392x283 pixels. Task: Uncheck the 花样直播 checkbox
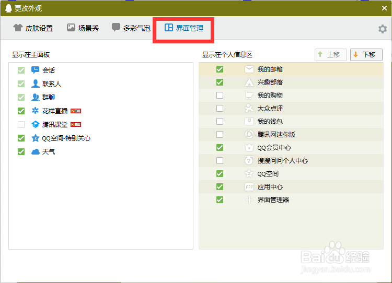(21, 111)
